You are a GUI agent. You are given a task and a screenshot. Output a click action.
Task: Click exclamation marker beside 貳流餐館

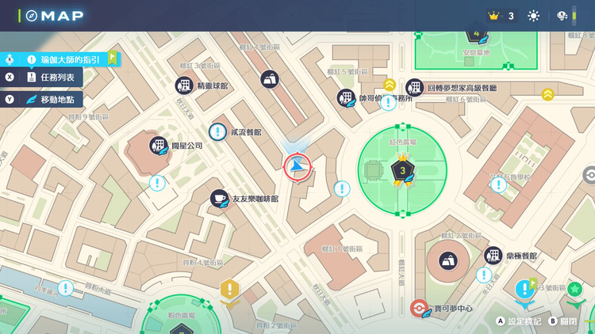217,132
